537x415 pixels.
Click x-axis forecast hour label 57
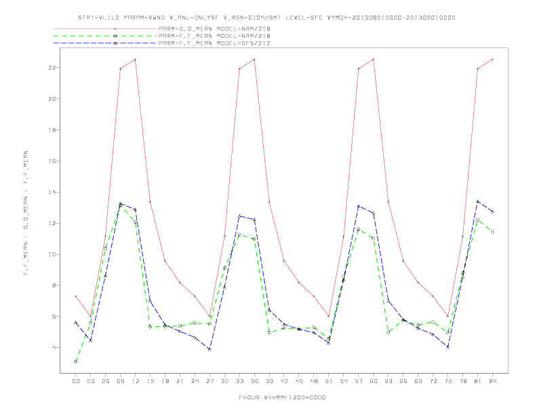(359, 381)
